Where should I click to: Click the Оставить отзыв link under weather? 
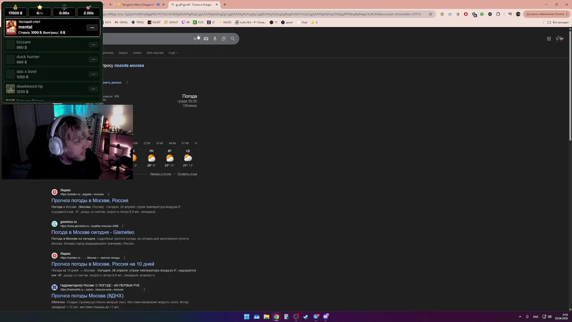pos(187,174)
